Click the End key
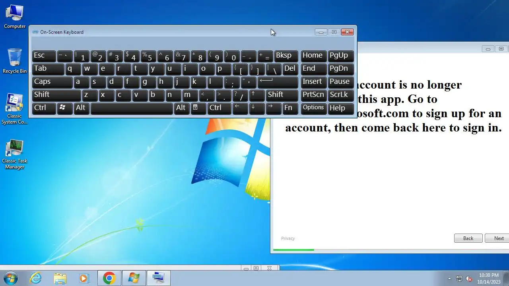Screen dimensions: 509x286 click(x=314, y=69)
